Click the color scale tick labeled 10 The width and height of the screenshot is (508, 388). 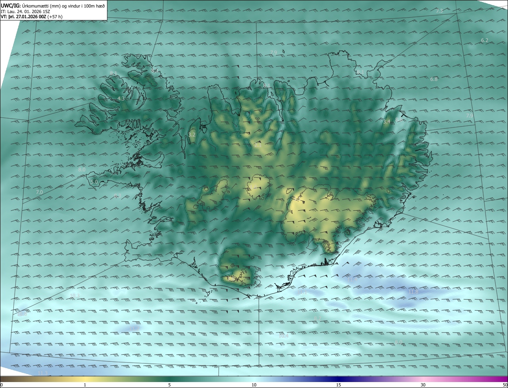point(254,385)
